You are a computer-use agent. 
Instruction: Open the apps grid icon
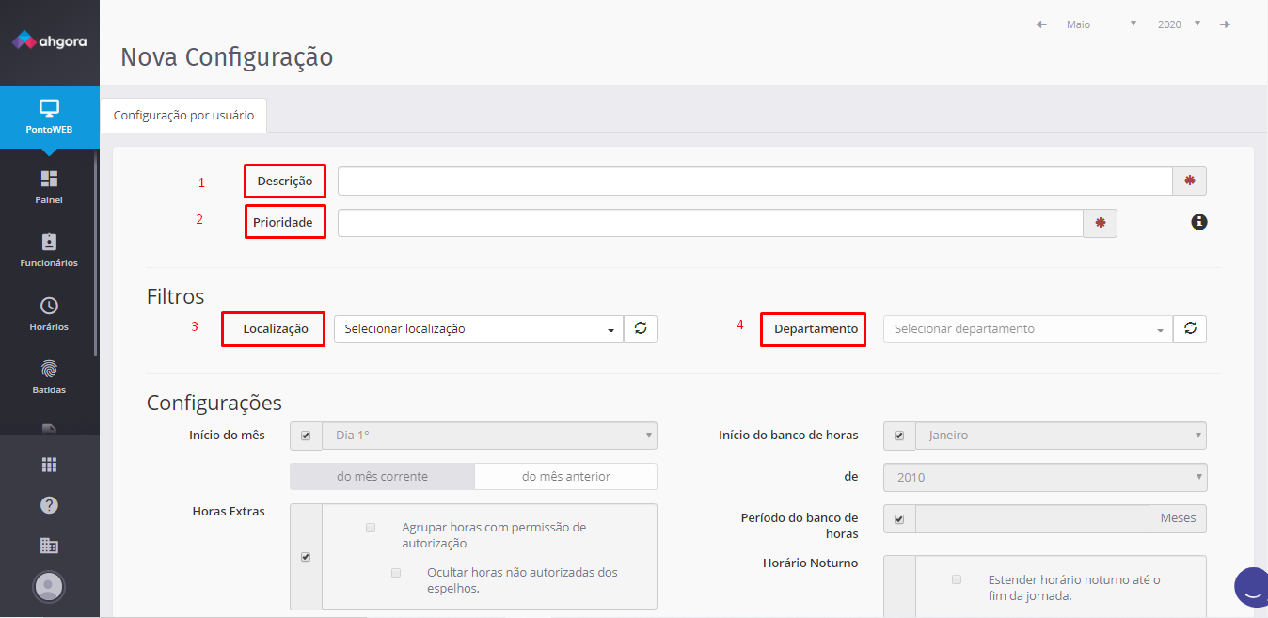49,465
